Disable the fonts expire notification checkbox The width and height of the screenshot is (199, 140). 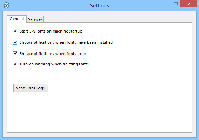point(15,53)
